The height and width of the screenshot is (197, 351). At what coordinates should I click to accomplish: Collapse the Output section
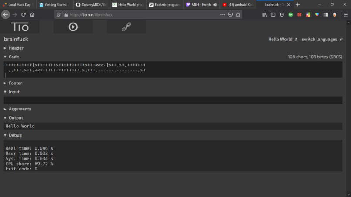coord(13,118)
